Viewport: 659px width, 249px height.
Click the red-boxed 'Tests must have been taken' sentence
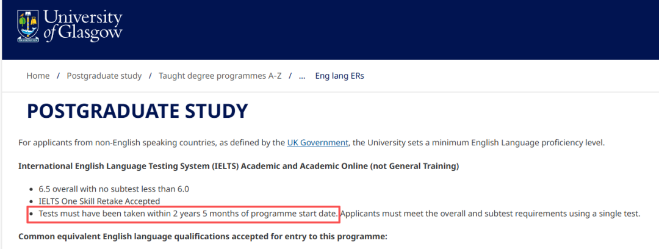click(x=187, y=214)
